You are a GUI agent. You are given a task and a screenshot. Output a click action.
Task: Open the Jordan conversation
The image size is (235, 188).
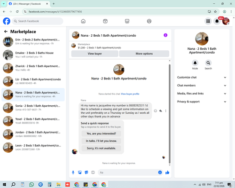33,134
